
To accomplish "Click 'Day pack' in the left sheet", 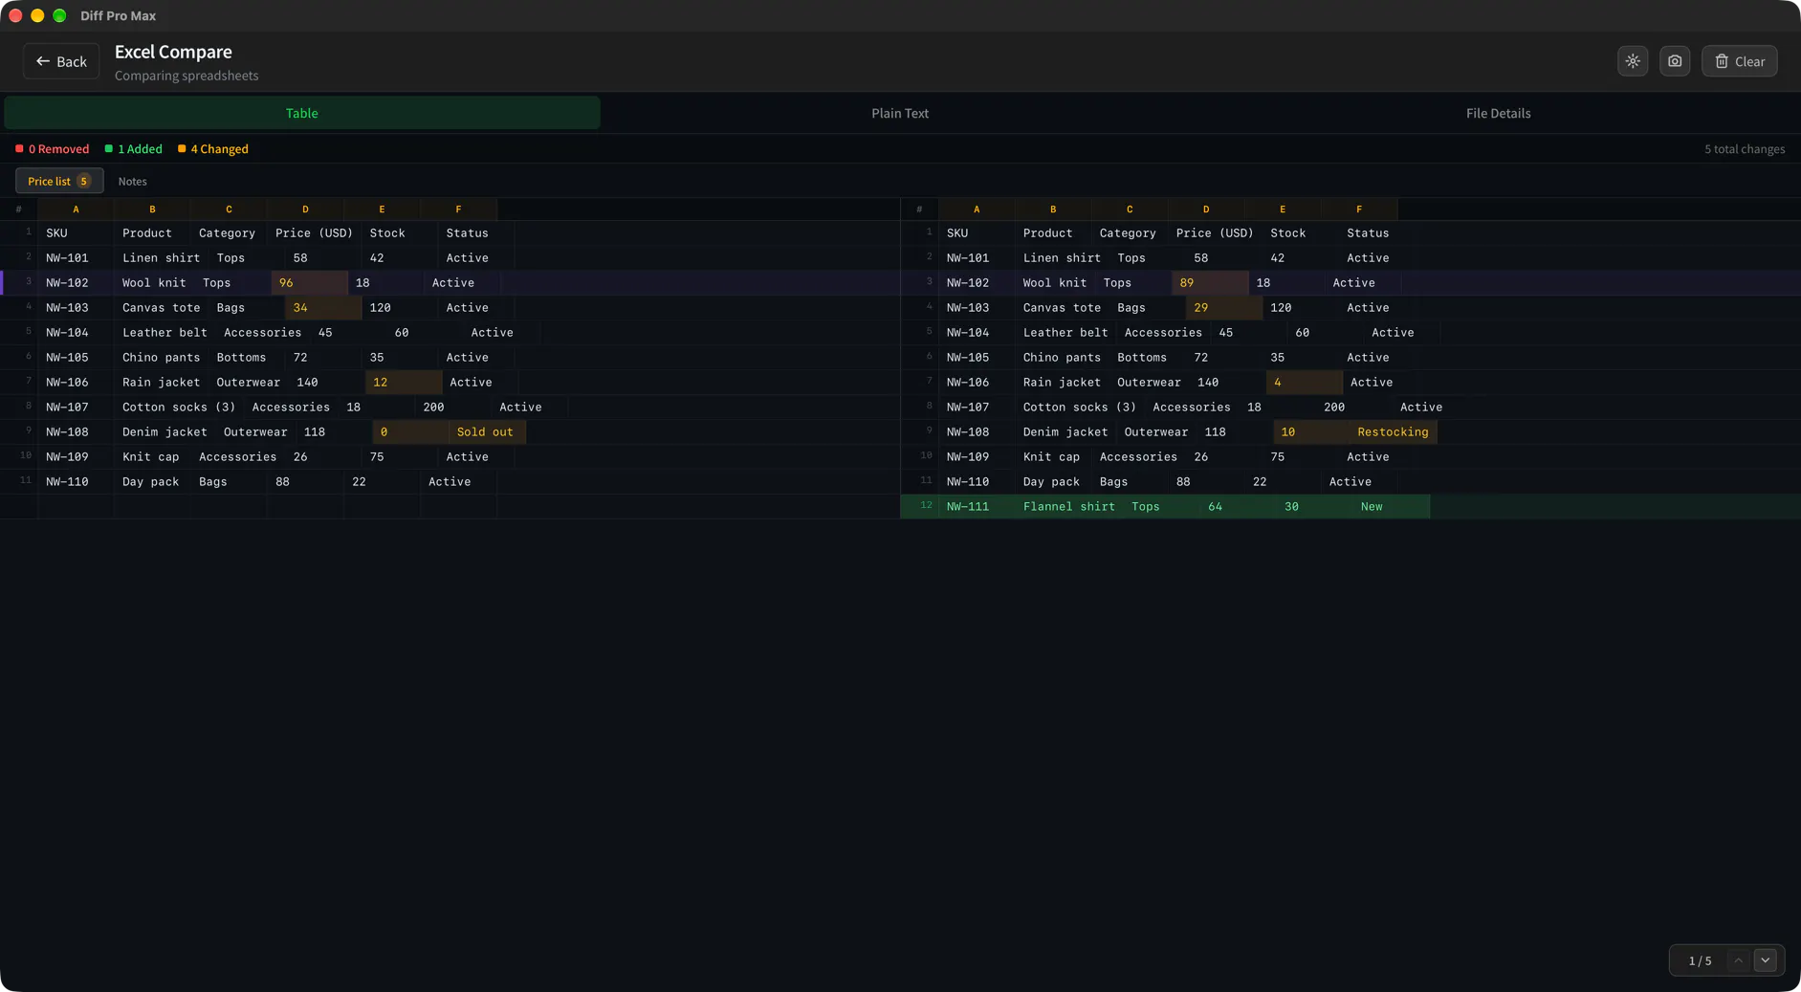I will [x=152, y=482].
